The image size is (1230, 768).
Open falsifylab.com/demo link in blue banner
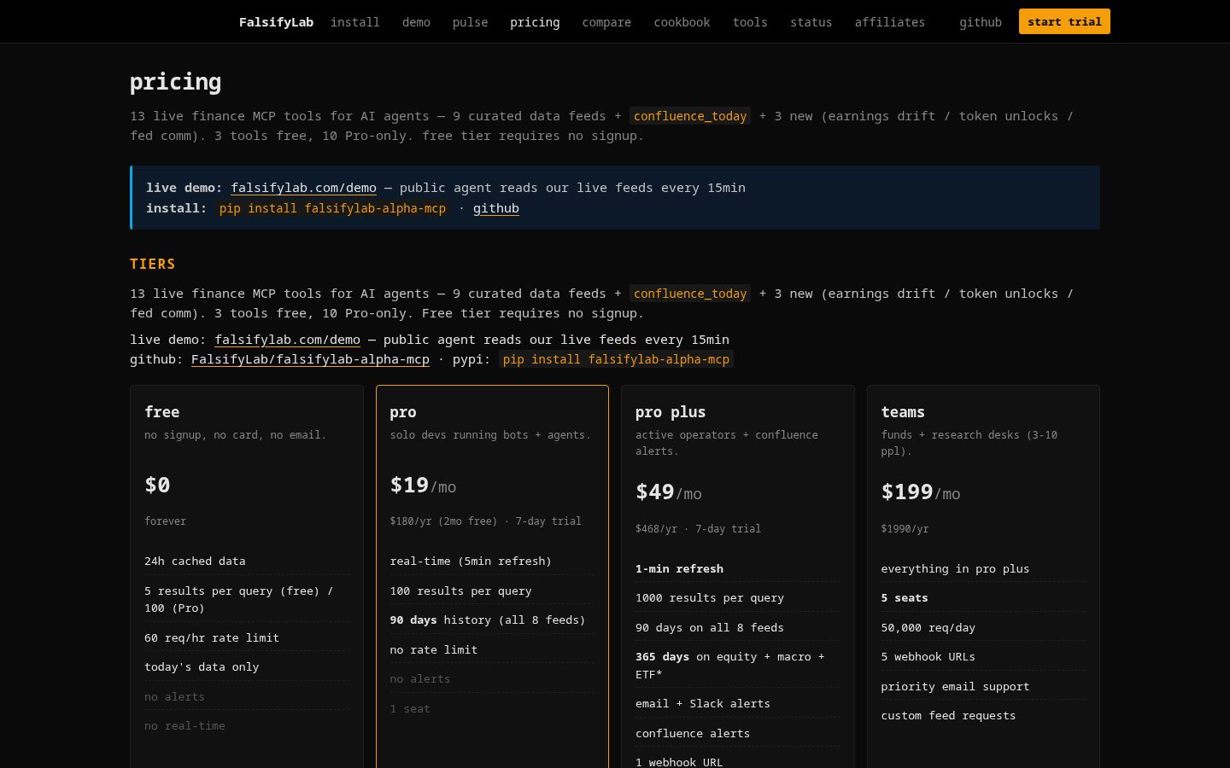tap(303, 188)
